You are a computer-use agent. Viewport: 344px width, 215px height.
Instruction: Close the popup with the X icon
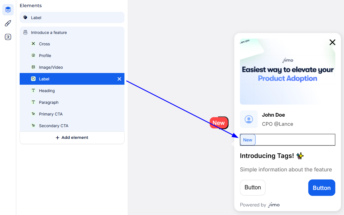click(332, 42)
